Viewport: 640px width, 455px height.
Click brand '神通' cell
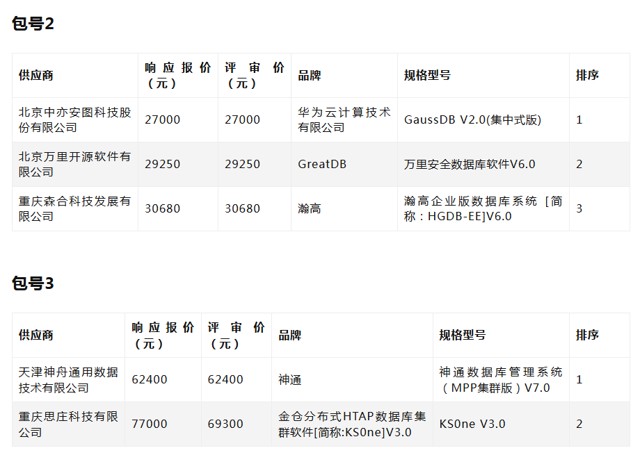[290, 379]
